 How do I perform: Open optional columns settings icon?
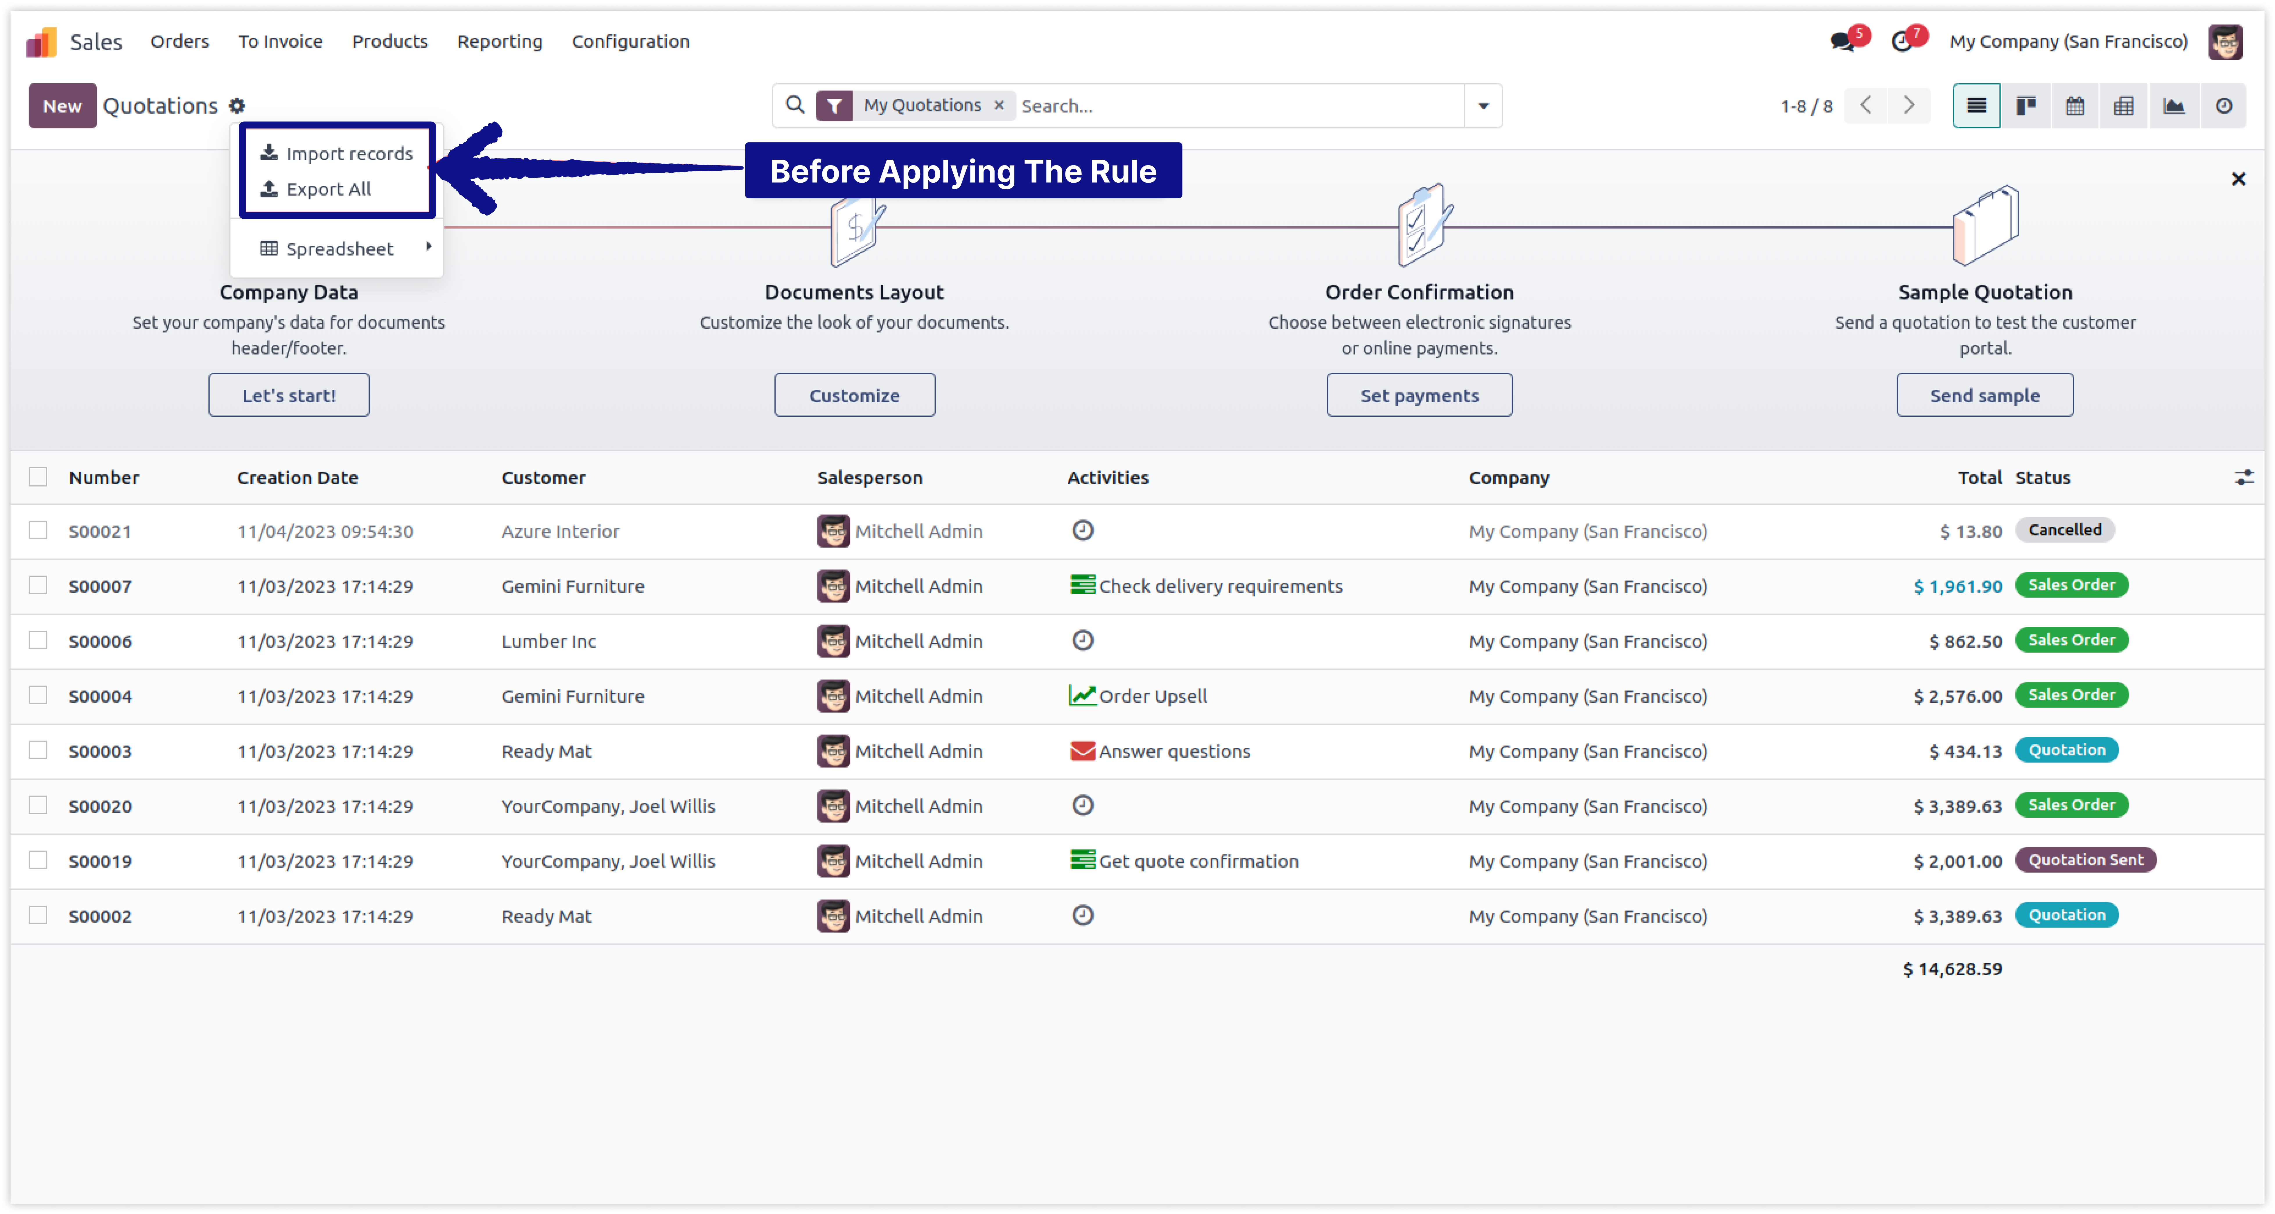click(2244, 478)
